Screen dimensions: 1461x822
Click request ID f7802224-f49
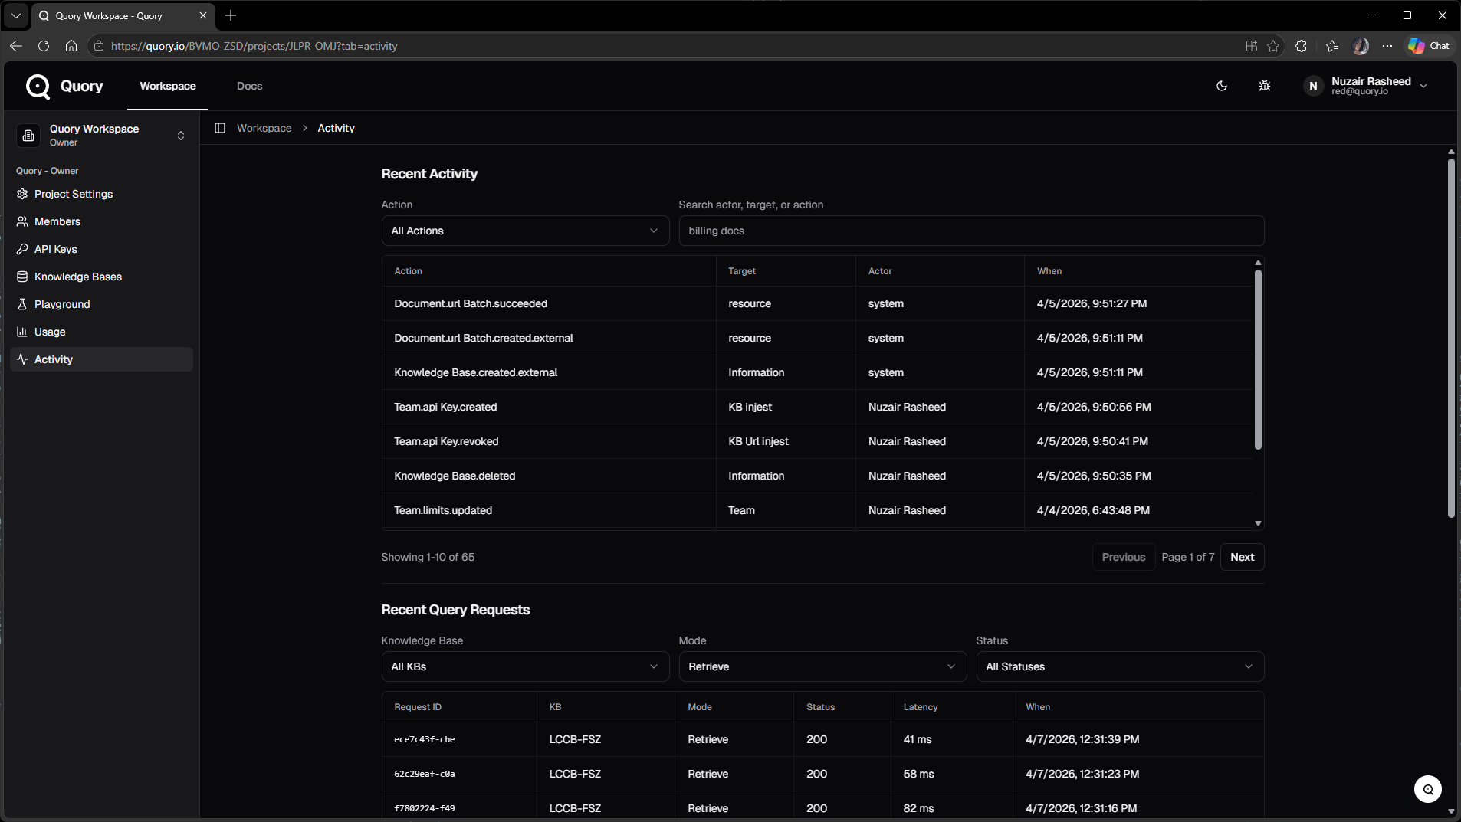click(425, 808)
